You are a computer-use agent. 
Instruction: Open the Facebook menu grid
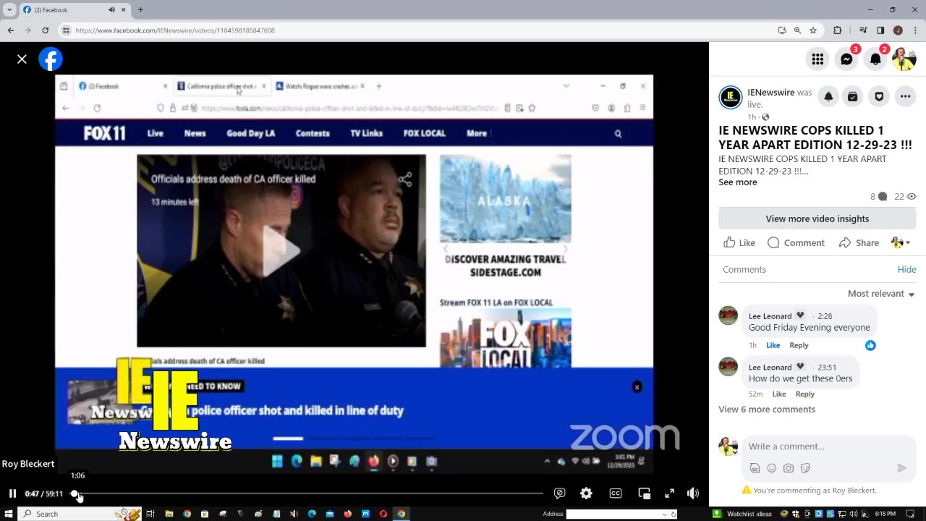coord(817,59)
